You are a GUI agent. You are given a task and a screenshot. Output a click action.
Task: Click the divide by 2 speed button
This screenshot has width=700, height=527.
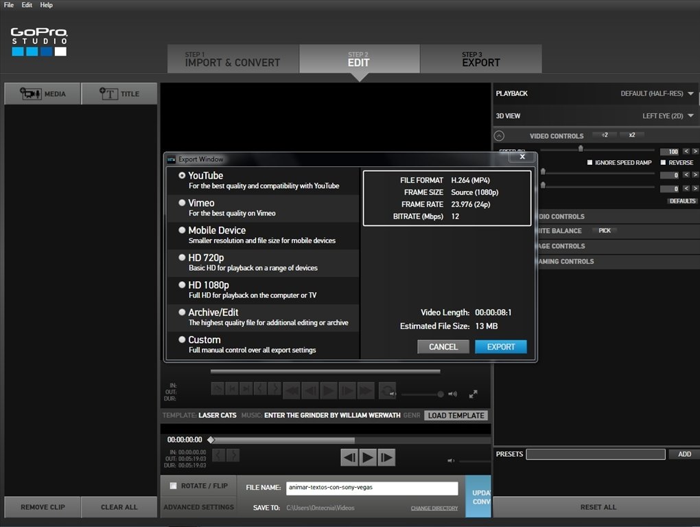point(605,135)
